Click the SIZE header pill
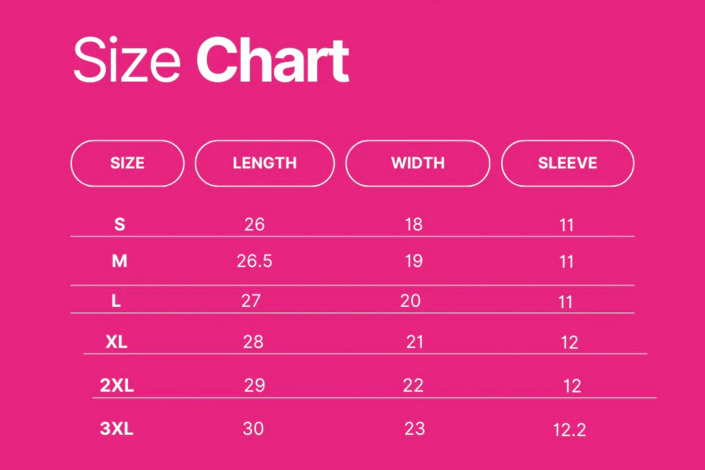Image resolution: width=705 pixels, height=470 pixels. 127,163
